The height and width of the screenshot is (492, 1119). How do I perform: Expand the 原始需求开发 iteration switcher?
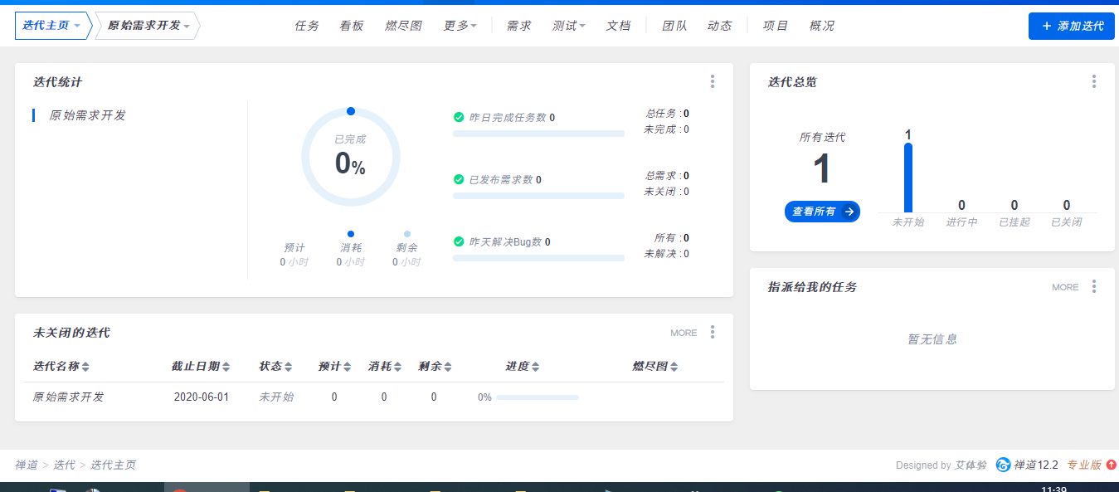tap(148, 26)
